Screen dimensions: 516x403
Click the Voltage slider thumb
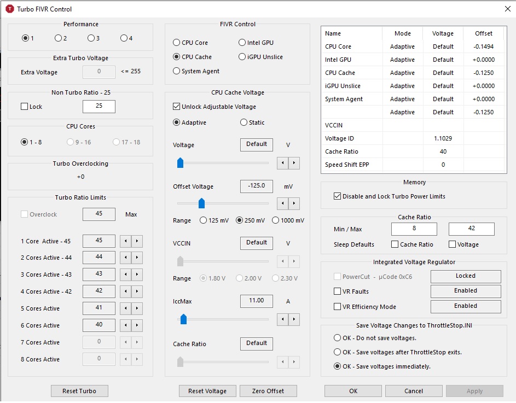181,163
